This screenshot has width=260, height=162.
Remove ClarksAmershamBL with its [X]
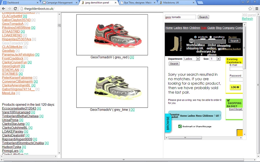coord(33,85)
